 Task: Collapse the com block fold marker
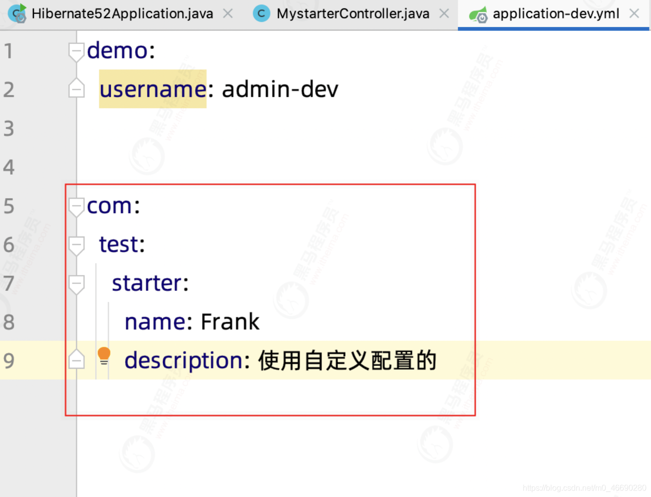tap(76, 207)
